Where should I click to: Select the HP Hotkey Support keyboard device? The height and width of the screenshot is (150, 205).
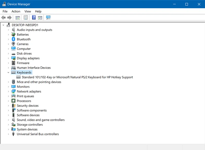click(77, 77)
